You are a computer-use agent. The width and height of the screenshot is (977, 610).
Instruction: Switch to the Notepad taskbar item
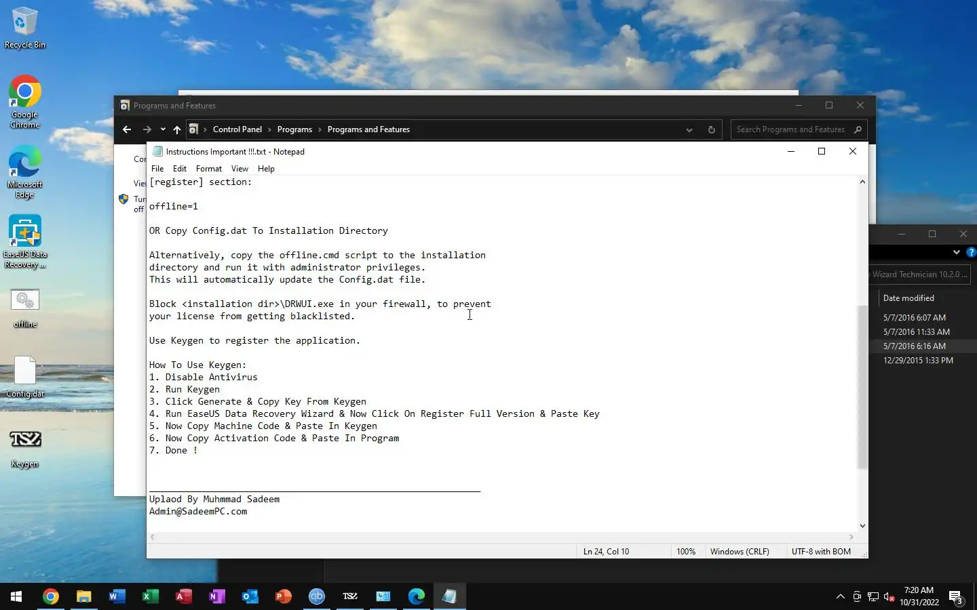click(450, 596)
